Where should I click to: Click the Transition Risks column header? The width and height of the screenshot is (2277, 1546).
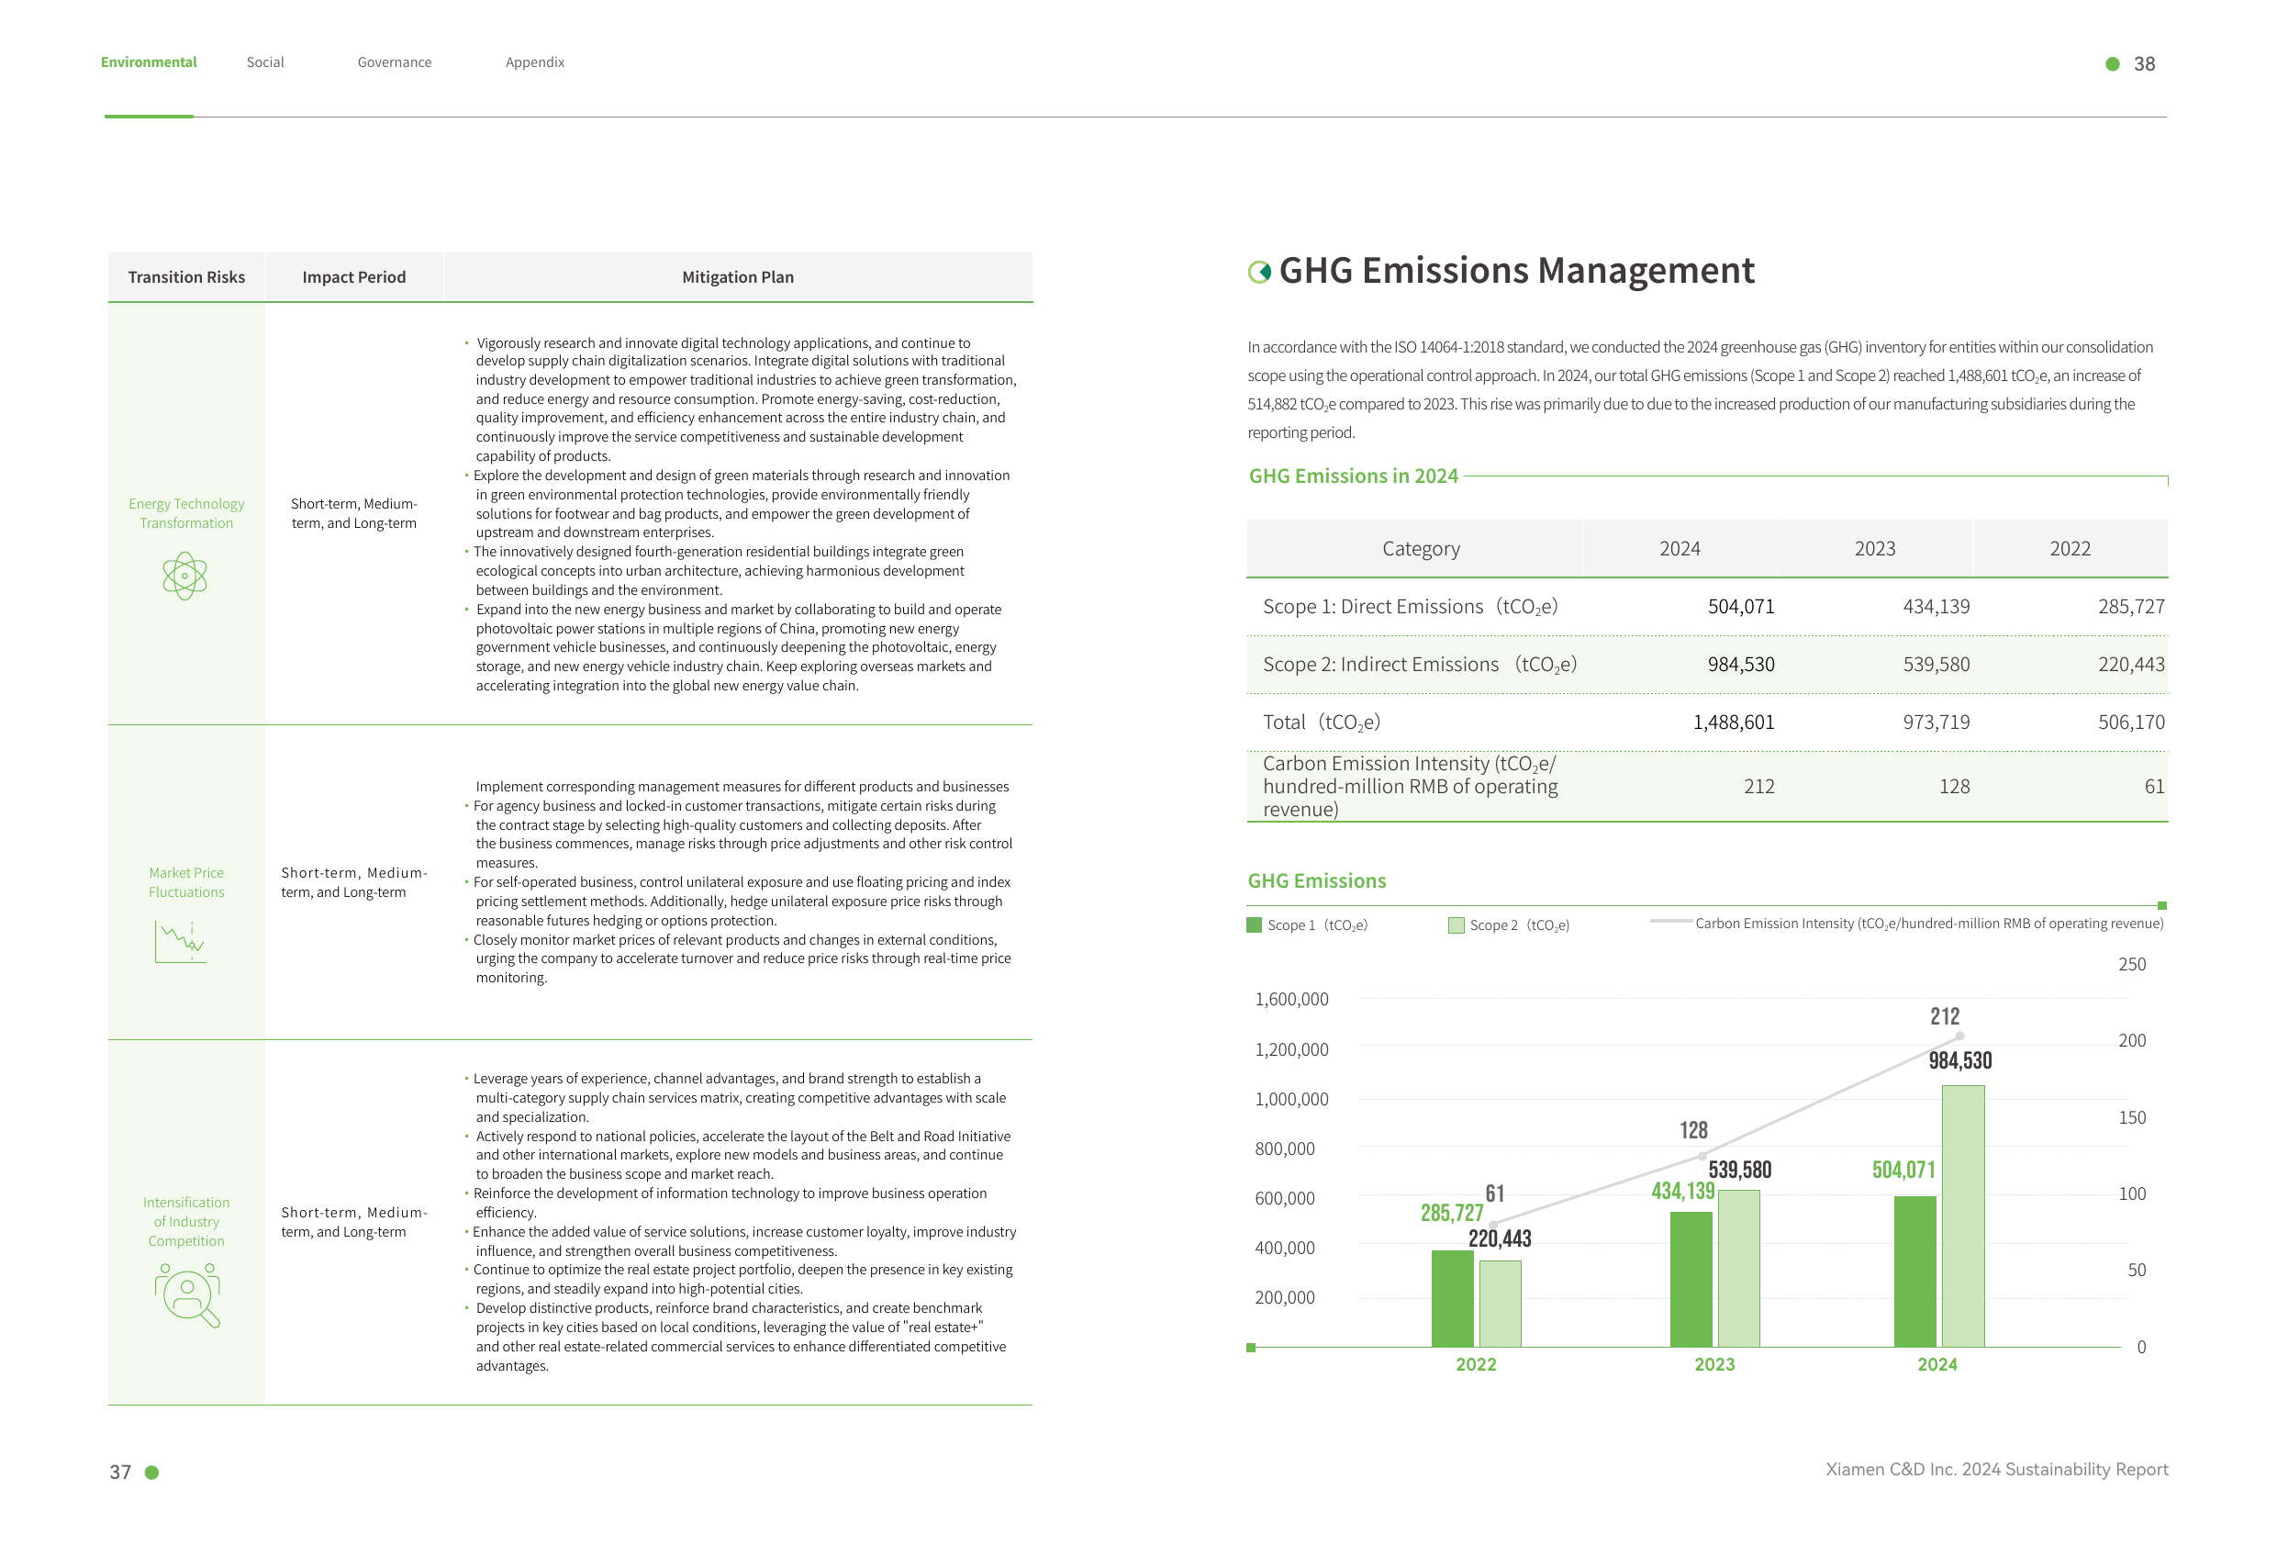point(186,277)
